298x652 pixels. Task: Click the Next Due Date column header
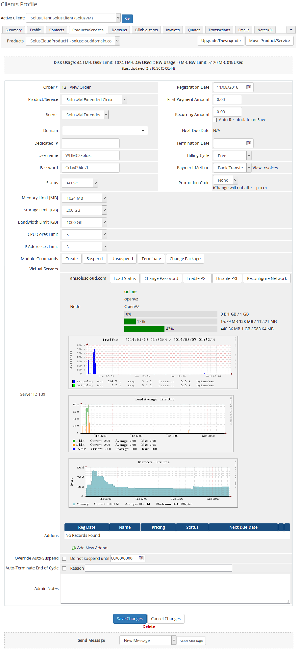click(x=243, y=527)
